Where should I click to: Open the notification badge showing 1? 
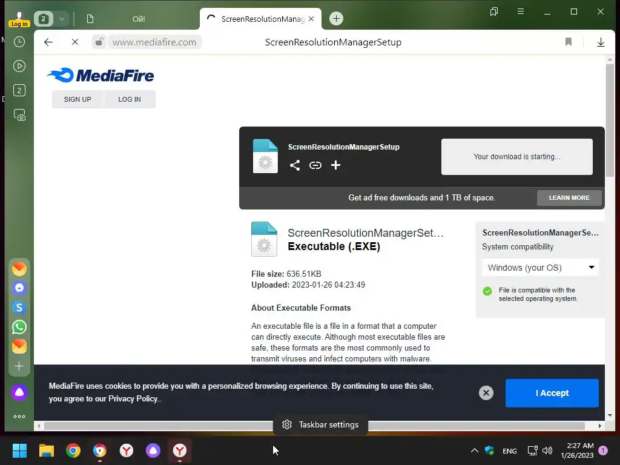[603, 450]
